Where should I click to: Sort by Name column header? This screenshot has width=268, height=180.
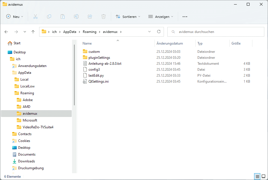(87, 43)
